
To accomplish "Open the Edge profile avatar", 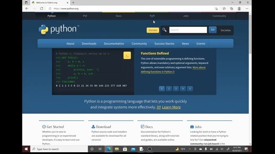I will coord(239,9).
